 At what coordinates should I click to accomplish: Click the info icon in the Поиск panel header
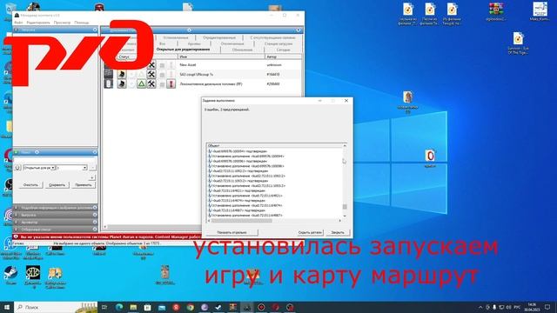(x=37, y=152)
